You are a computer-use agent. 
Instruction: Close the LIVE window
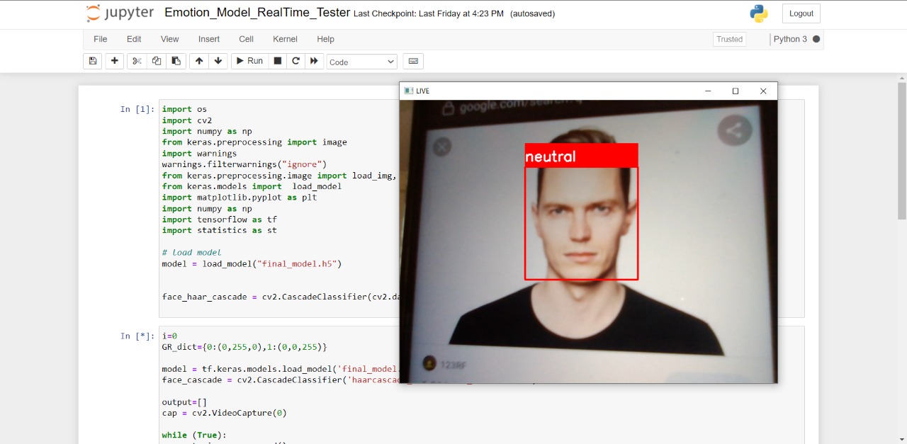763,91
